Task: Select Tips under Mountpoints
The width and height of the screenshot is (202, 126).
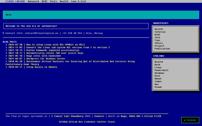Action: (x=157, y=40)
